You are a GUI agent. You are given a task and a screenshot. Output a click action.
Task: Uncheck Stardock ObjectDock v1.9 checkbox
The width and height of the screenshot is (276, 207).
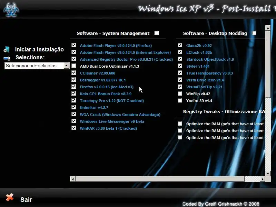180,59
